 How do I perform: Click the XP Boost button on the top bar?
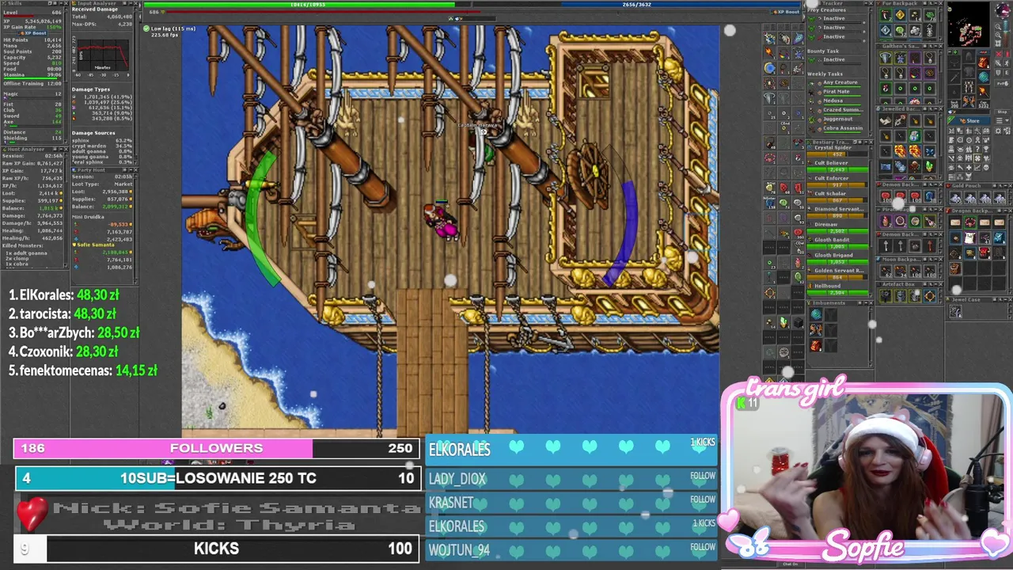coord(786,12)
